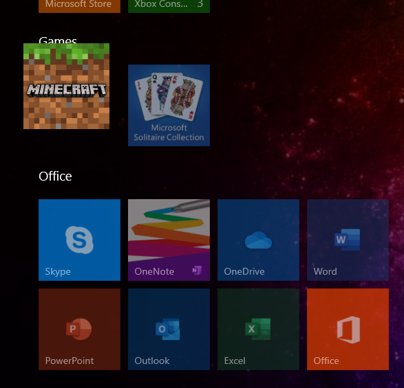
Task: Select the Office group heading
Action: click(x=55, y=176)
